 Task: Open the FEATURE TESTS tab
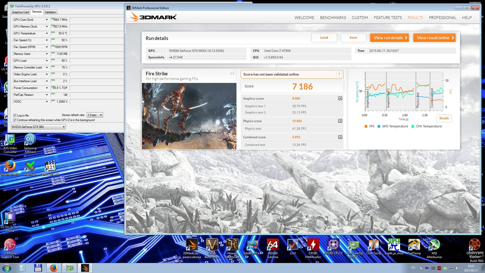click(x=388, y=18)
